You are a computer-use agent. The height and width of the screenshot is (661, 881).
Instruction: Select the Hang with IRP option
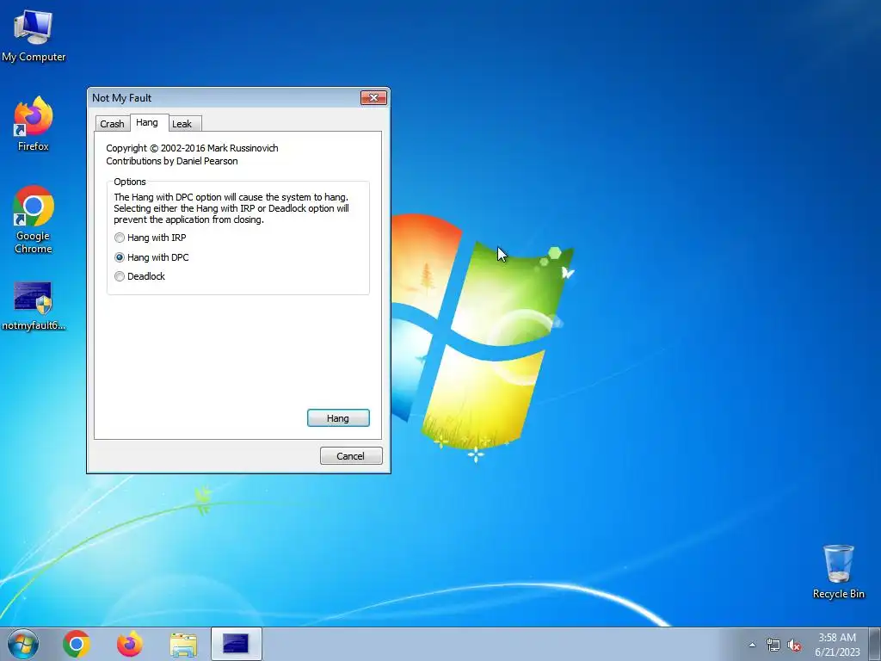[x=150, y=238]
